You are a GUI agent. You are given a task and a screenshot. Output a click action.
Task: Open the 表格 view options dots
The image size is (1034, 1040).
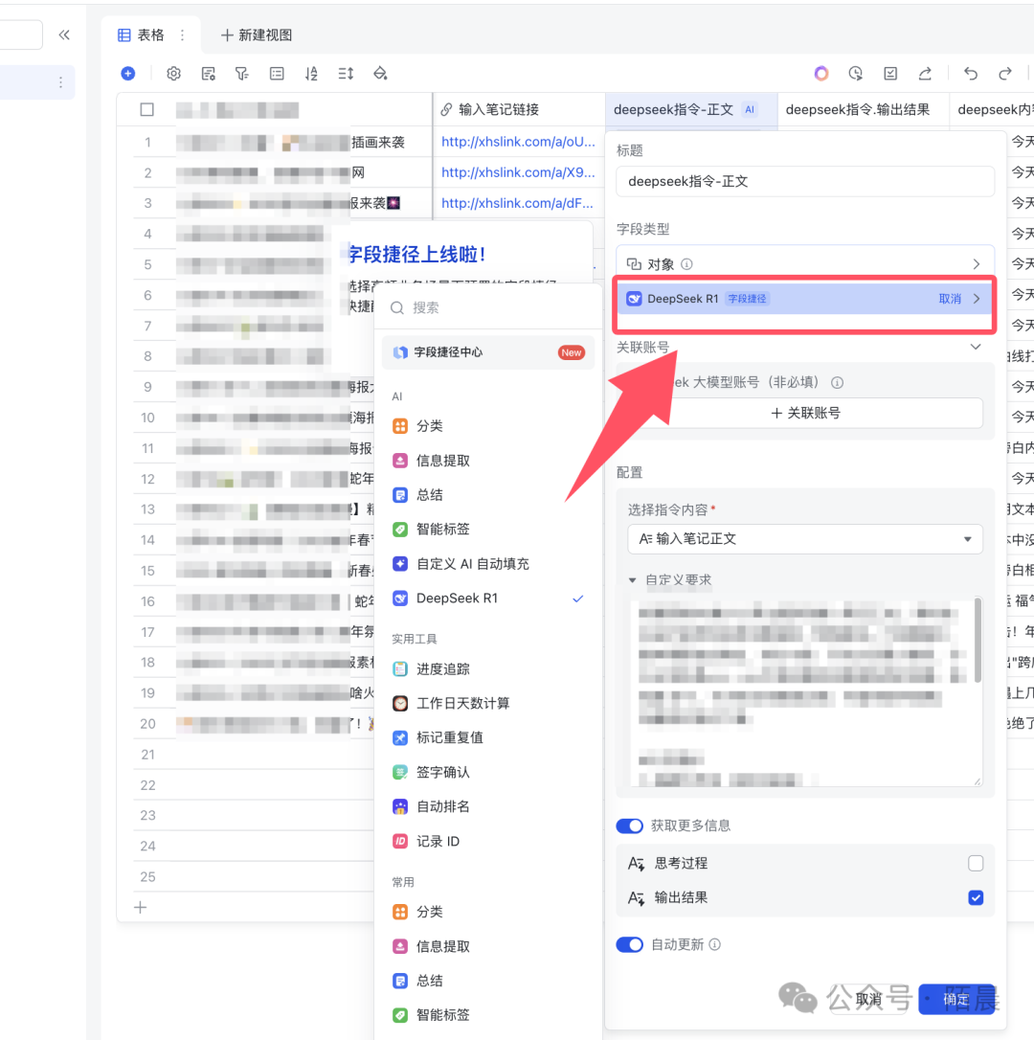[183, 35]
